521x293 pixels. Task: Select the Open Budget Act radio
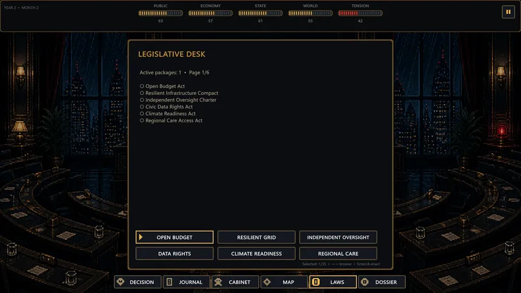click(x=142, y=86)
